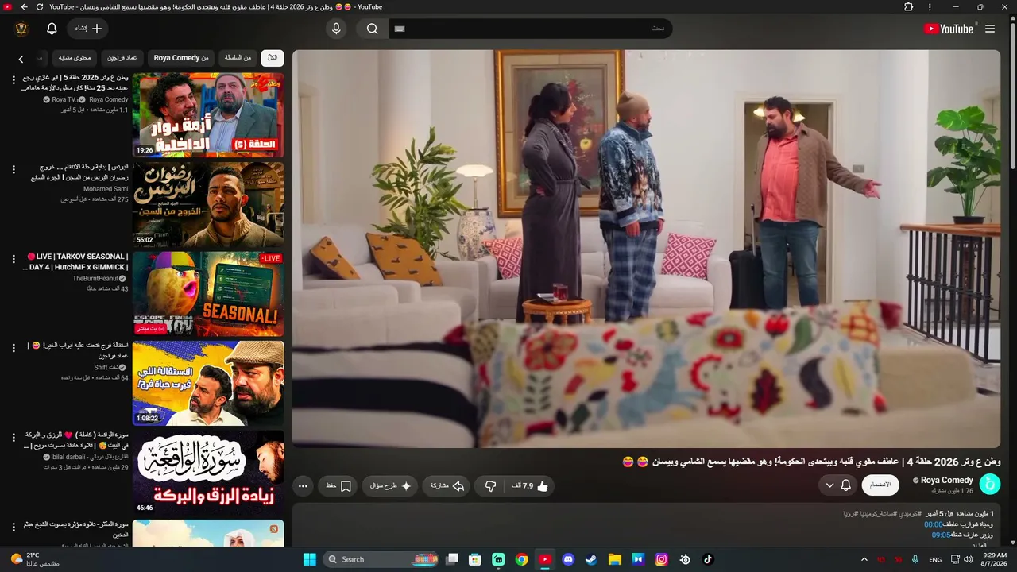
Task: Open the browser three-dot menu
Action: pos(930,7)
